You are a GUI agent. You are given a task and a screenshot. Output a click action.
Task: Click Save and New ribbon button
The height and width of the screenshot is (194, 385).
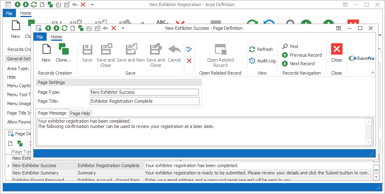point(131,53)
